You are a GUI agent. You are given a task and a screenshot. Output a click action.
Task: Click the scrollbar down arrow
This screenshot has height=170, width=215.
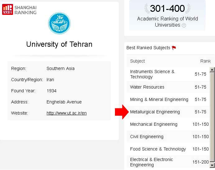(212, 165)
